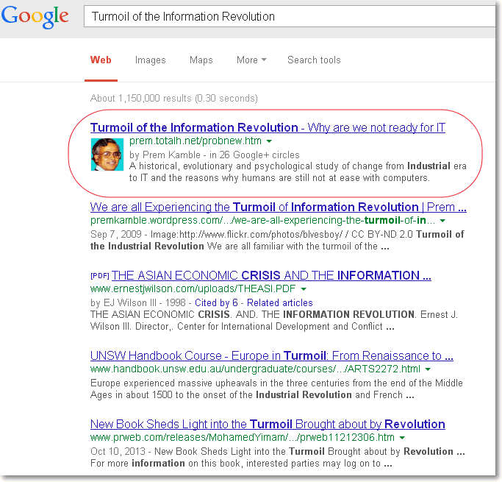The image size is (502, 482).
Task: Click the 'Cited by 6' link
Action: pyautogui.click(x=216, y=302)
